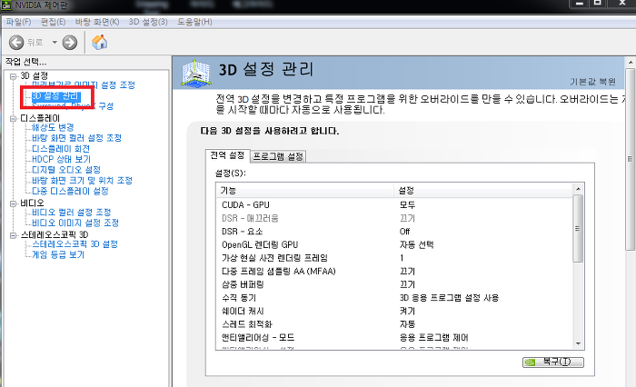This screenshot has width=636, height=387.
Task: Click the 설정 column header
Action: point(482,190)
